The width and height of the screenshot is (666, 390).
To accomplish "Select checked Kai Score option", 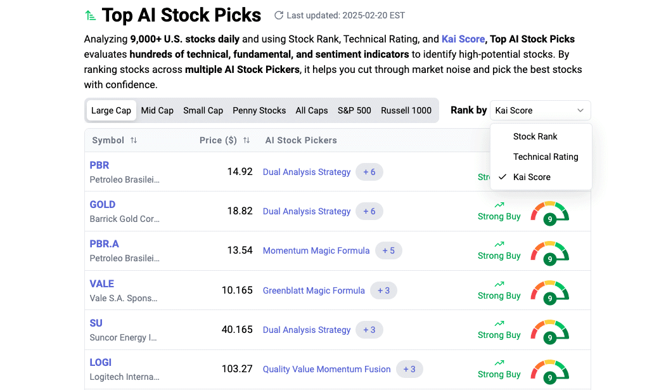I will pos(531,177).
